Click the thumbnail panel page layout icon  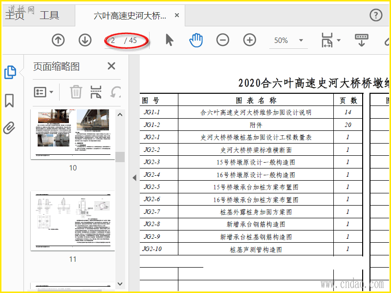[x=96, y=92]
